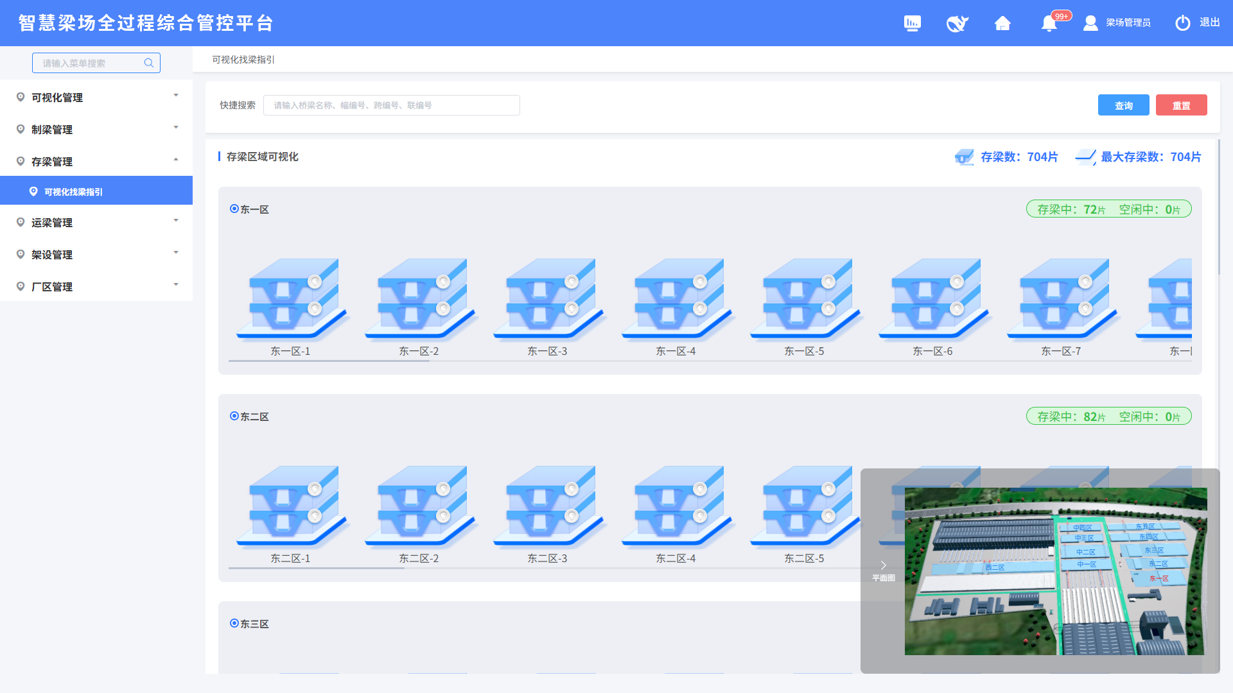Focus the 快捷搜索 bridge name input
The height and width of the screenshot is (693, 1233).
point(392,105)
